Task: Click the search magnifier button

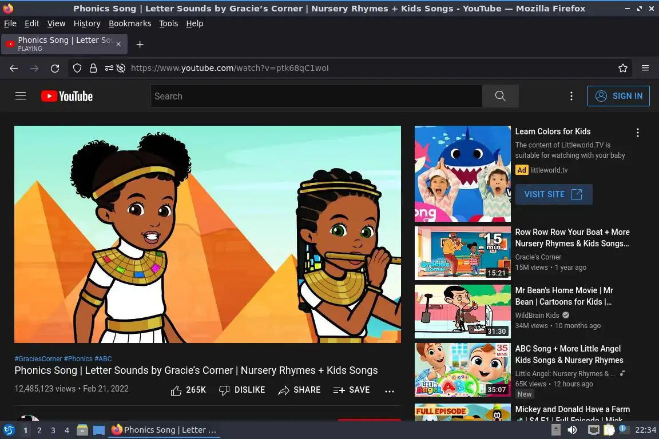Action: point(500,96)
